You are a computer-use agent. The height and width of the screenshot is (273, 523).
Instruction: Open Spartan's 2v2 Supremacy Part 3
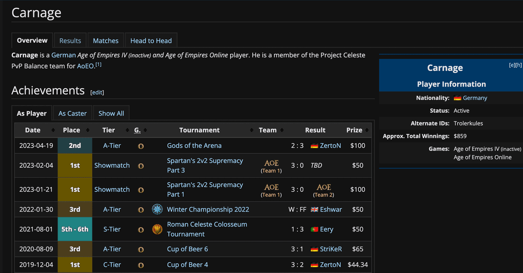click(x=205, y=165)
